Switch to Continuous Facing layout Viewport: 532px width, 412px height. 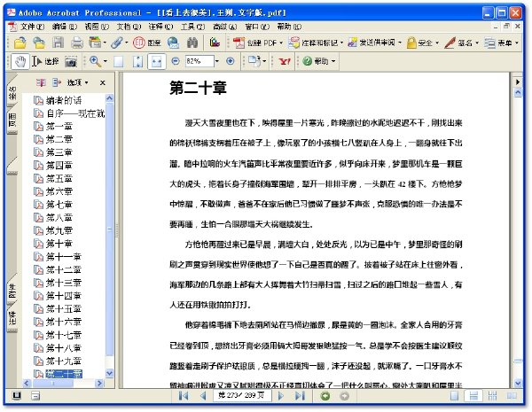click(x=492, y=396)
